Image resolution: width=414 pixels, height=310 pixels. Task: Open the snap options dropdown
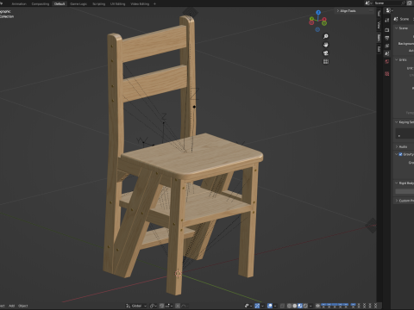(168, 306)
